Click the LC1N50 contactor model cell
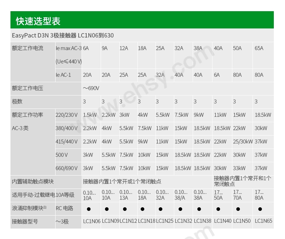 coord(242,221)
